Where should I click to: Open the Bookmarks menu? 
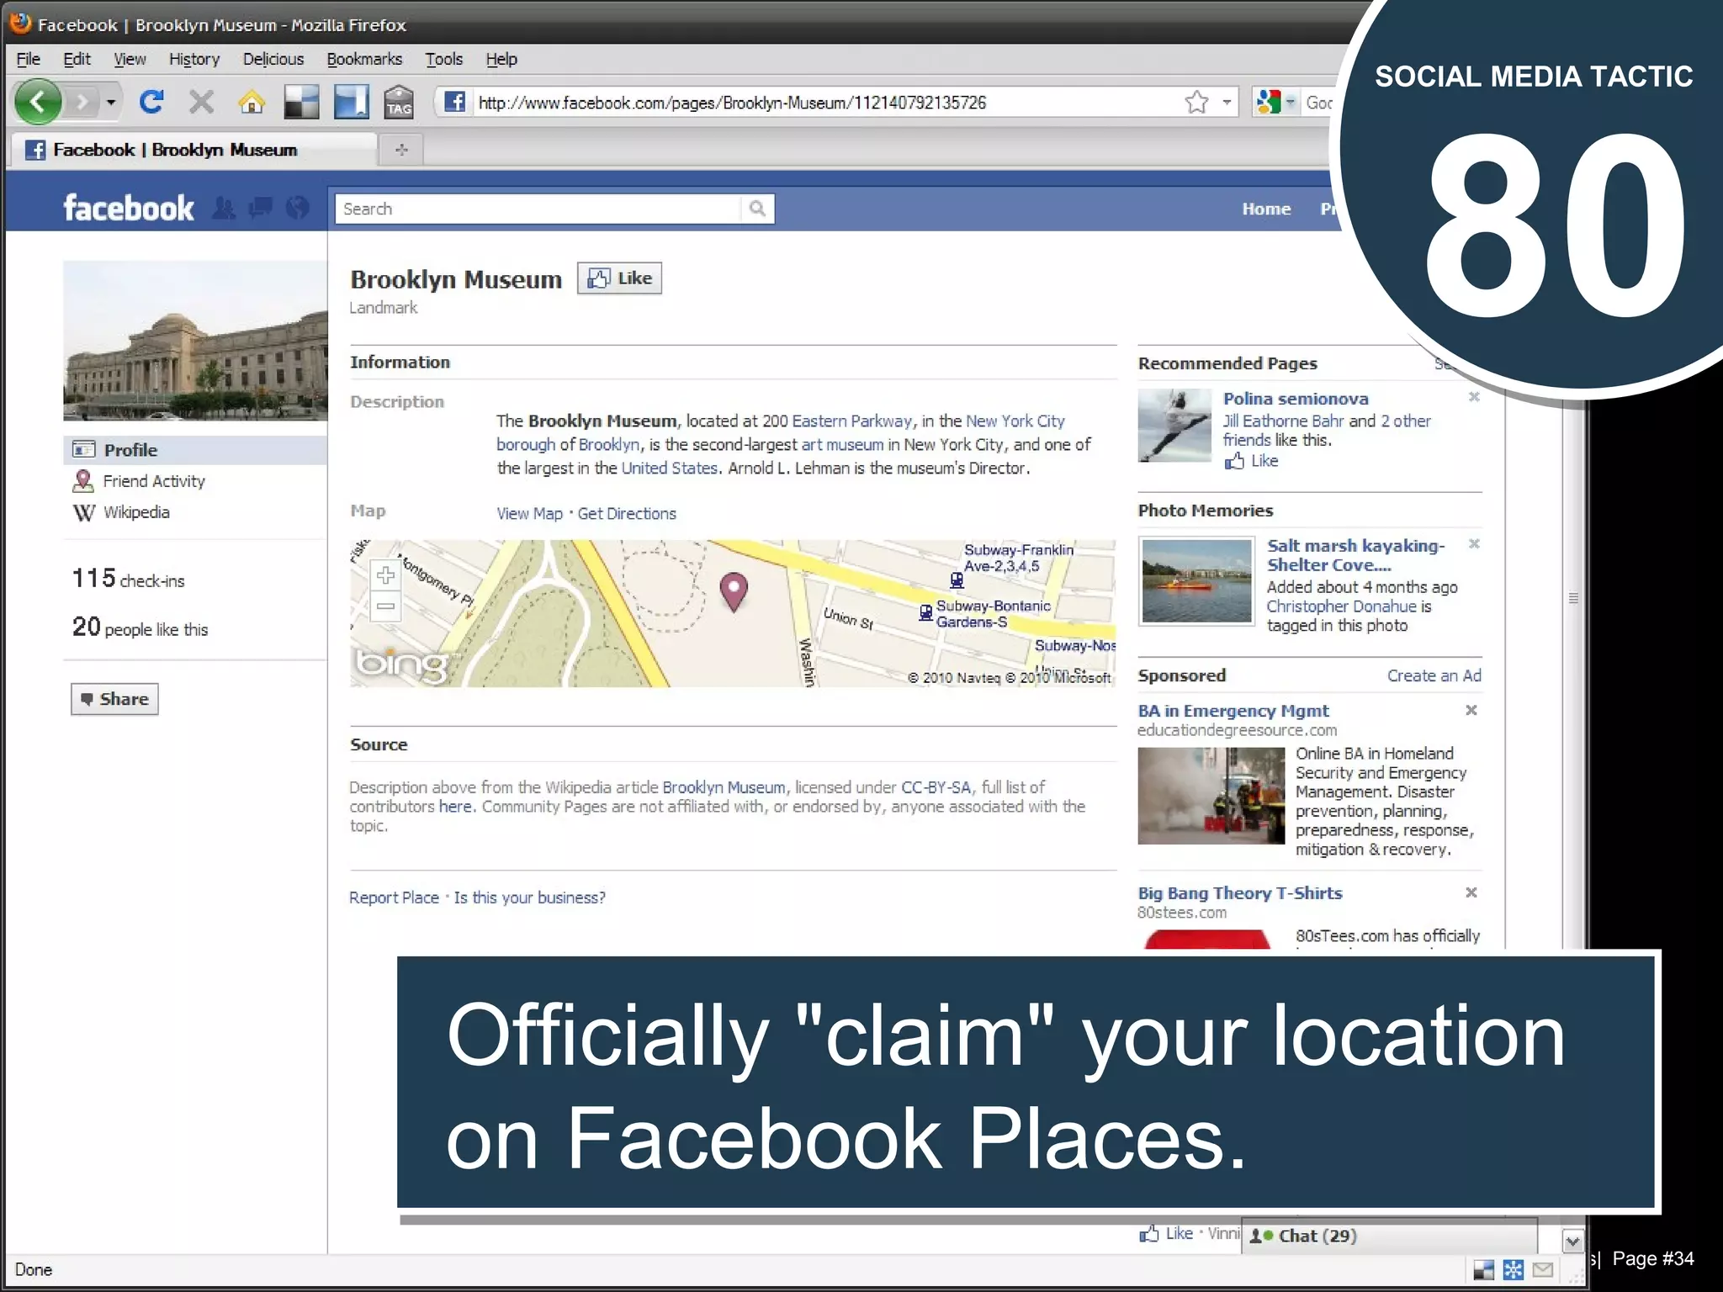(x=364, y=59)
